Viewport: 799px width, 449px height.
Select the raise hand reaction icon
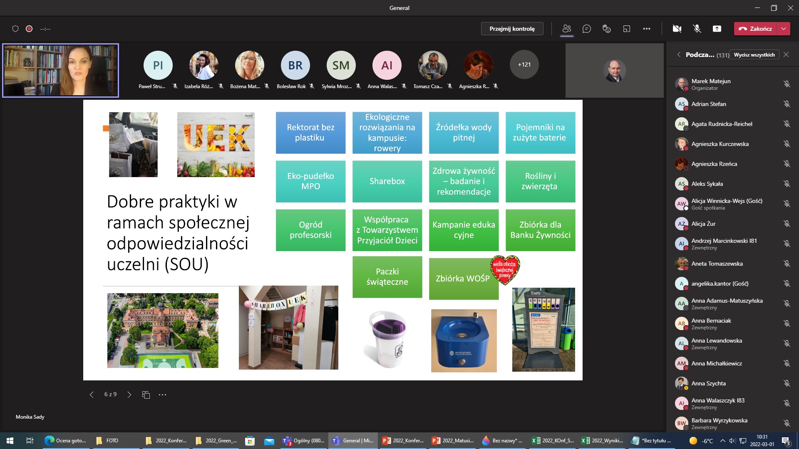[x=606, y=29]
